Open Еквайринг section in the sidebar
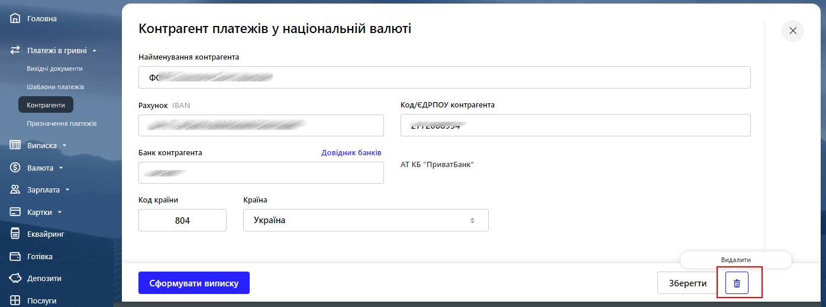The width and height of the screenshot is (826, 307). [x=46, y=234]
